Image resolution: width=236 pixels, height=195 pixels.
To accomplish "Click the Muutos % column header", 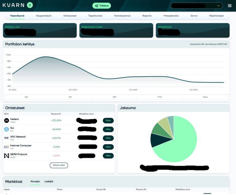I will pos(56,114).
